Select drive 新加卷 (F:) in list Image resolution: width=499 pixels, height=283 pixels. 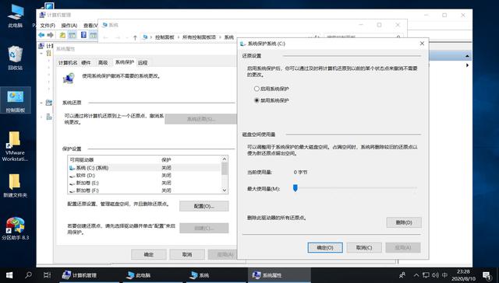(144, 190)
